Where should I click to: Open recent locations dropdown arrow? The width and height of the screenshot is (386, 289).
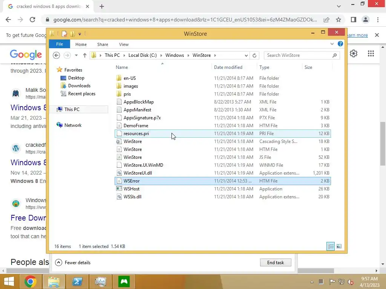76,55
